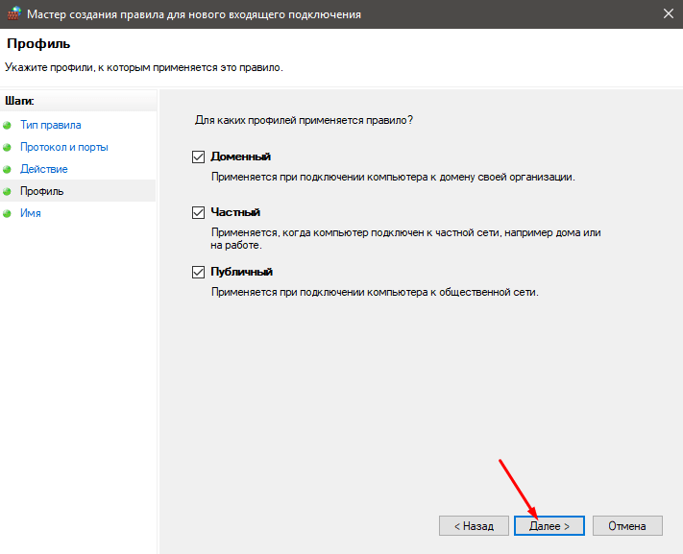Click the Публичный label text
The height and width of the screenshot is (554, 683).
pyautogui.click(x=242, y=272)
